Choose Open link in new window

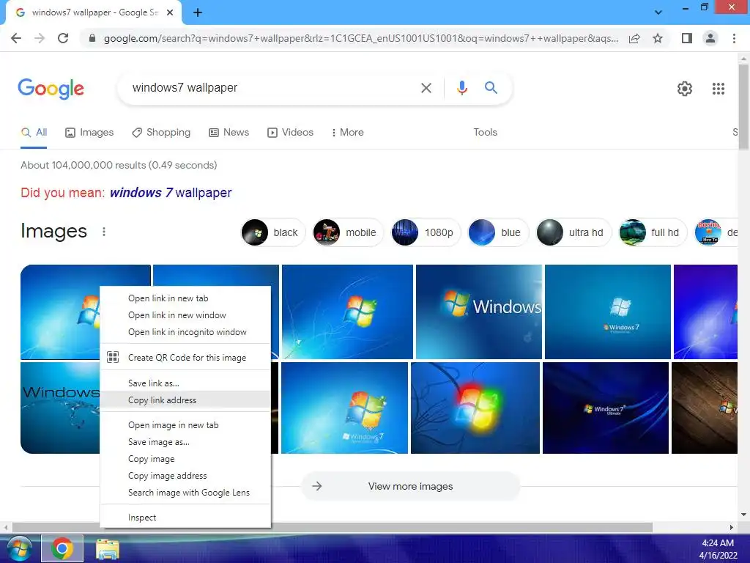coord(185,315)
